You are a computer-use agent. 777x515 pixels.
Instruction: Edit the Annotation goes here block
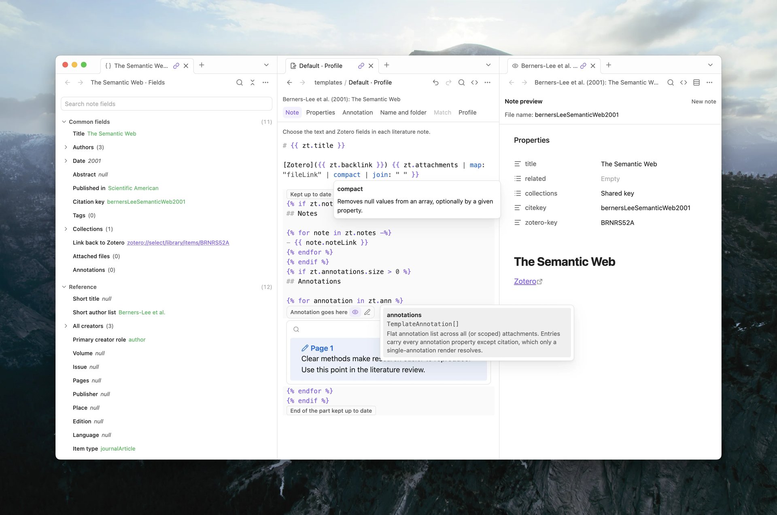pos(367,312)
